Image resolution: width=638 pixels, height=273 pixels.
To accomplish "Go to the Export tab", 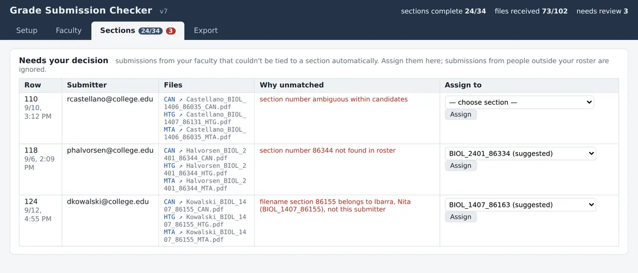I will click(206, 30).
